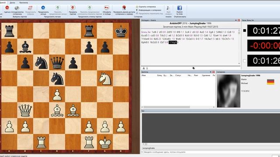280x157 pixels.
Task: Open the Зрители panel dropdown arrow
Action: pos(210,72)
